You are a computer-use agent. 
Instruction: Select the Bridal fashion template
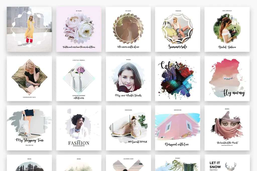(227, 29)
